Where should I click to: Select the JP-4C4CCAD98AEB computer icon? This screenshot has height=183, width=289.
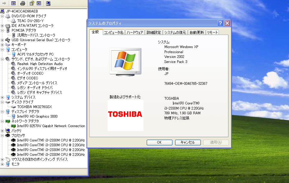coord(3,11)
